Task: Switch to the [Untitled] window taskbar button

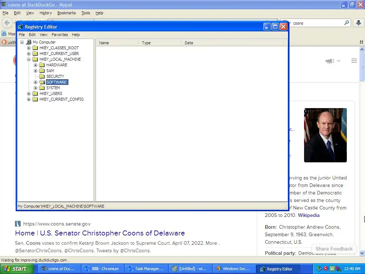Action: 190,269
